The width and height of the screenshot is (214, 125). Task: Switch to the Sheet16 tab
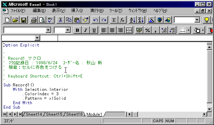pos(74,114)
